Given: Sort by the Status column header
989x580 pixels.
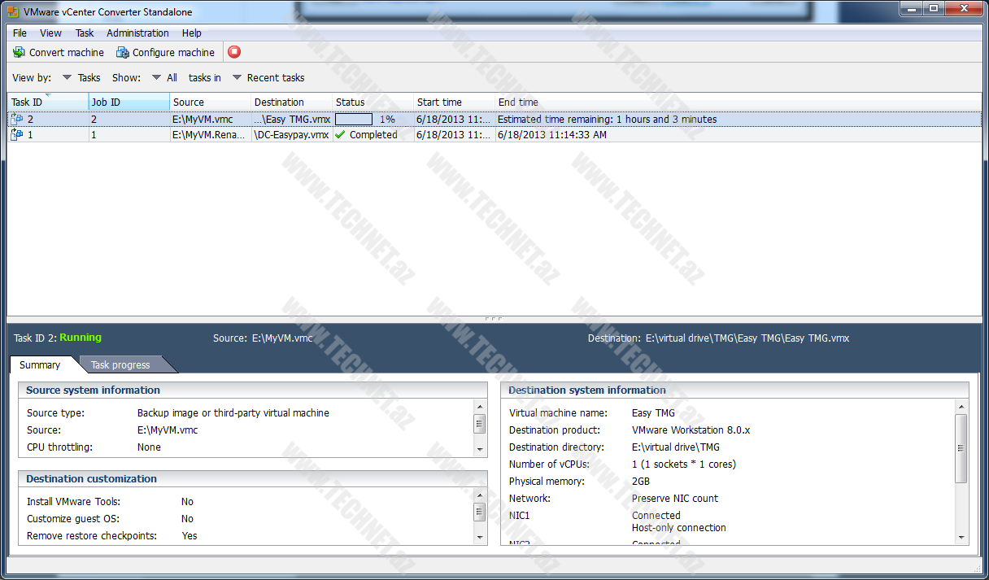Looking at the screenshot, I should click(351, 102).
